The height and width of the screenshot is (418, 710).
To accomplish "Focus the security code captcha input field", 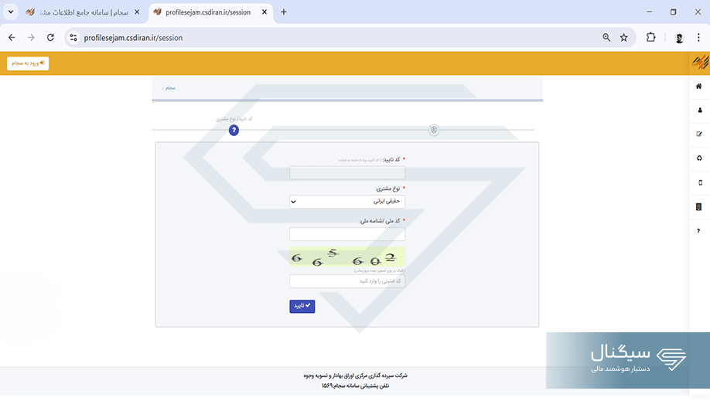I will [x=347, y=281].
